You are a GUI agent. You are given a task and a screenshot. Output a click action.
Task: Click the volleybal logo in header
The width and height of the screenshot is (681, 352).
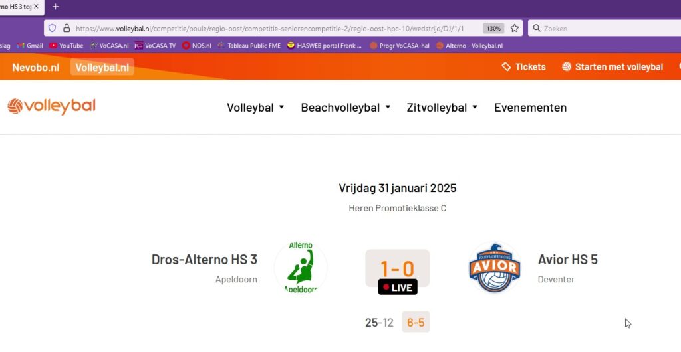click(51, 106)
